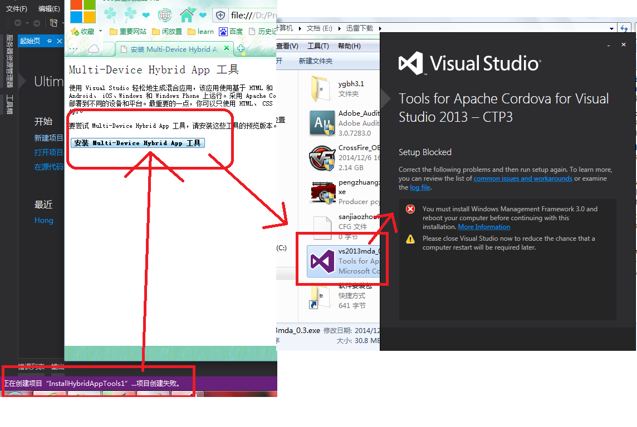Open the 文件(F) menu in Visual Studio
The height and width of the screenshot is (427, 637).
[x=17, y=8]
